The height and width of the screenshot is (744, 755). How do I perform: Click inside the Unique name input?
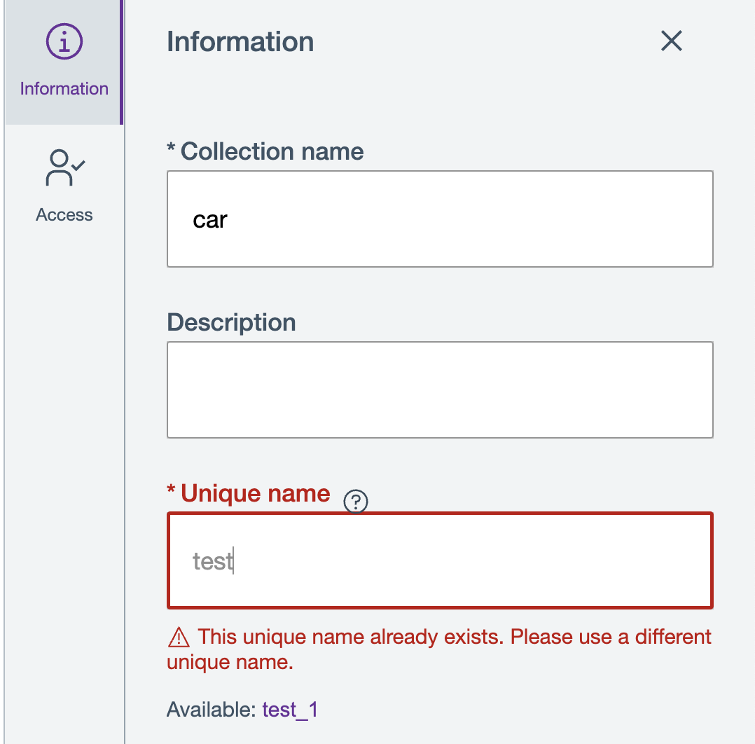tap(440, 561)
